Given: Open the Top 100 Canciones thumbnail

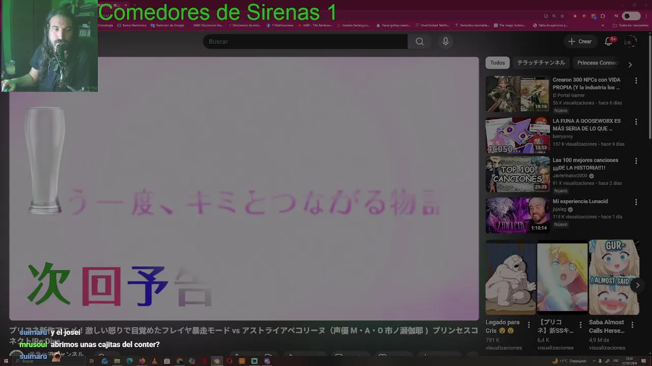Looking at the screenshot, I should pyautogui.click(x=518, y=174).
